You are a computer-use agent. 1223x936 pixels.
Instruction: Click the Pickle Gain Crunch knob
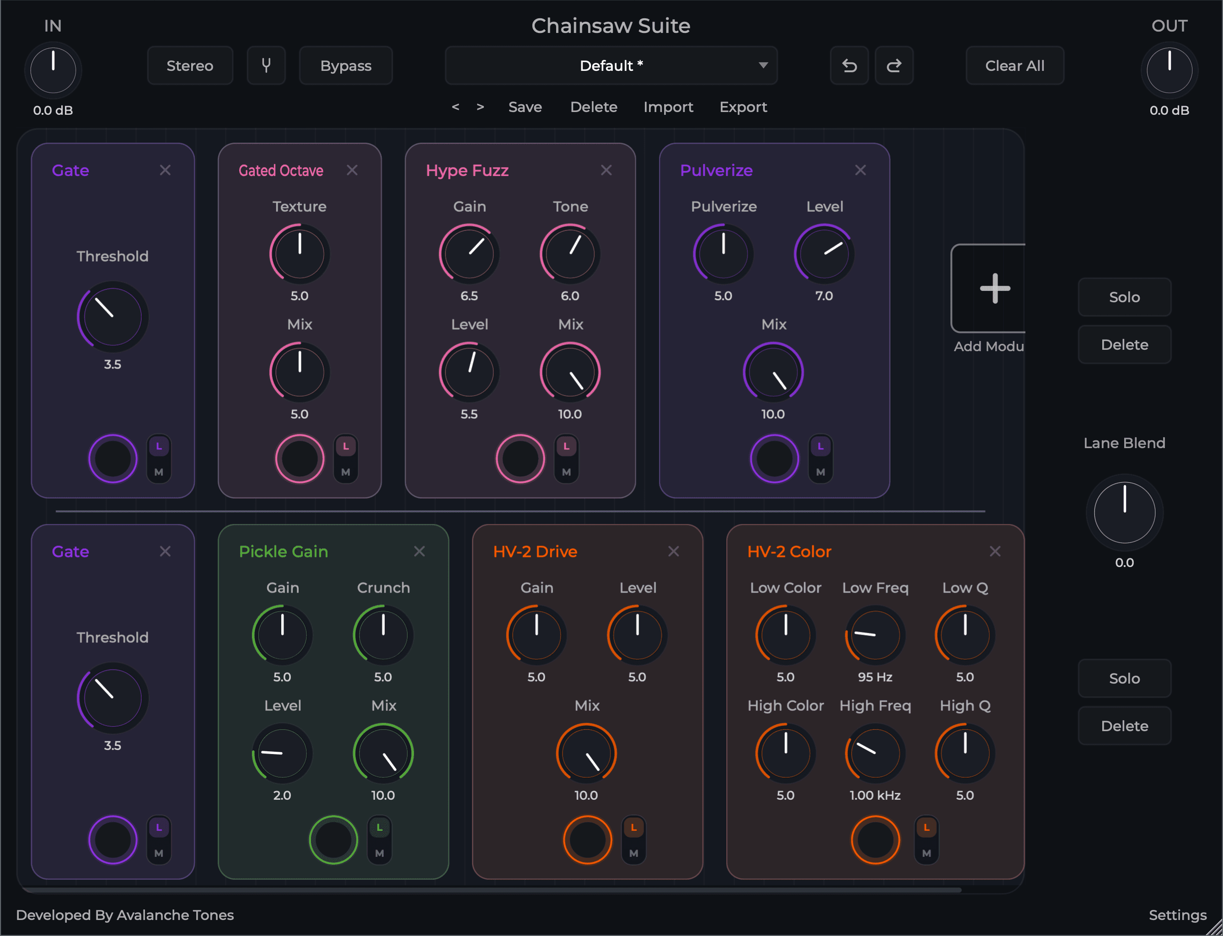tap(383, 635)
